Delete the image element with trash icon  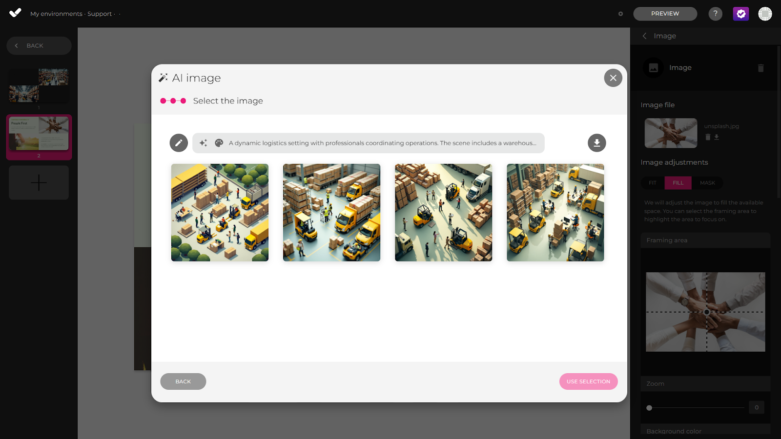coord(760,68)
